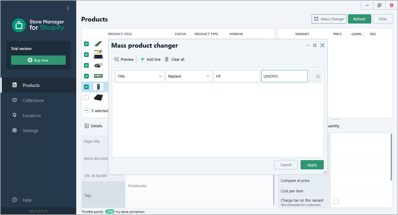The width and height of the screenshot is (398, 215).
Task: Open the Locations section in sidebar
Action: coord(38,115)
